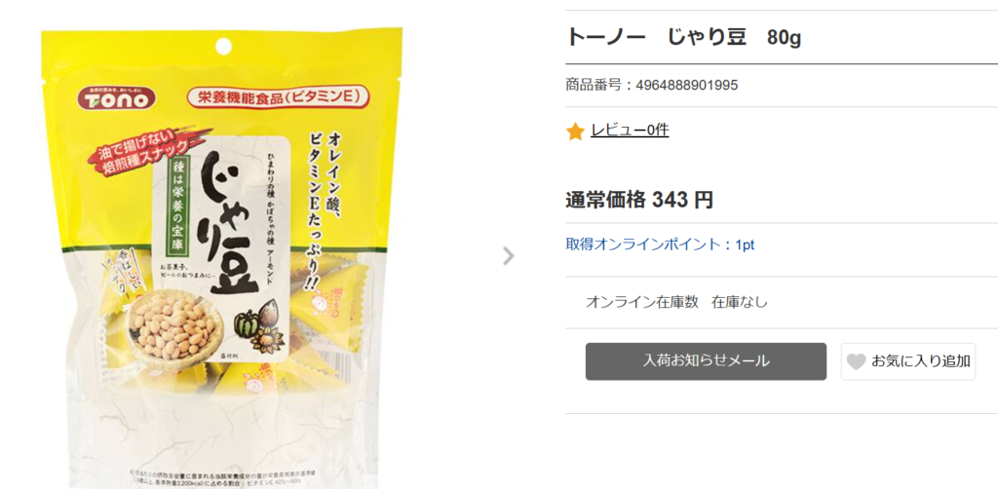Image resolution: width=998 pixels, height=489 pixels.
Task: Click product title トーノー じゃり豆 80g
Action: (683, 38)
